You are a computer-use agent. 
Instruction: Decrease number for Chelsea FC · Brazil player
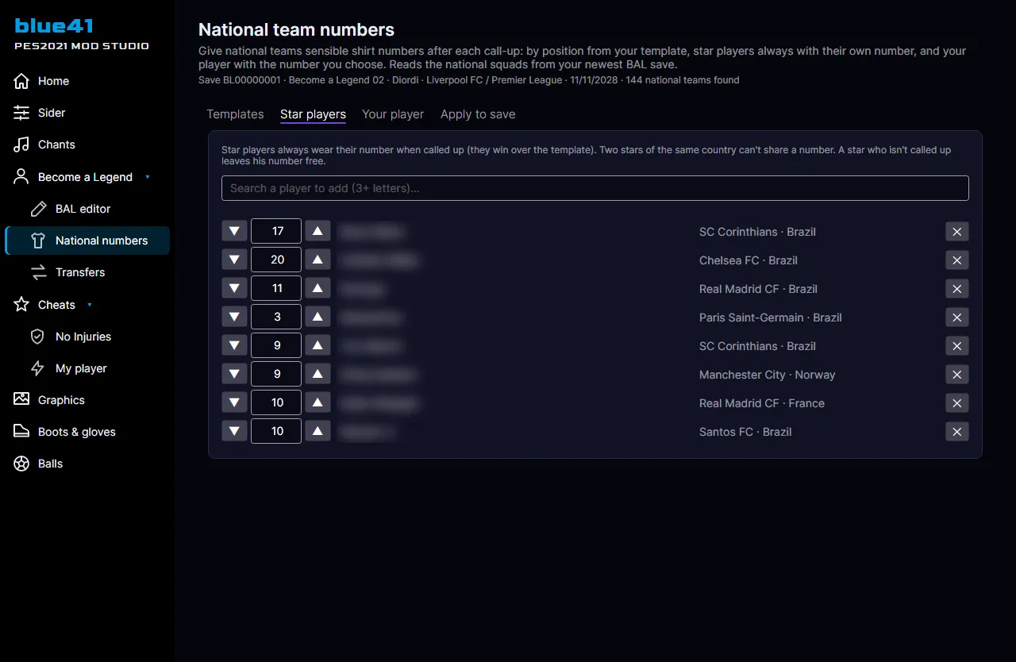click(234, 260)
